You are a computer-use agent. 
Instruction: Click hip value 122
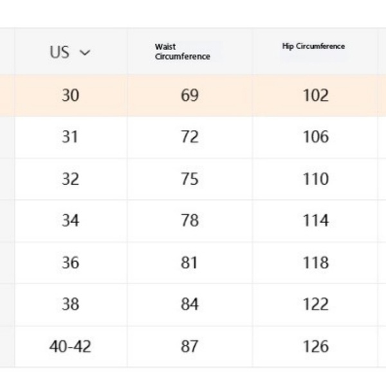pyautogui.click(x=315, y=304)
